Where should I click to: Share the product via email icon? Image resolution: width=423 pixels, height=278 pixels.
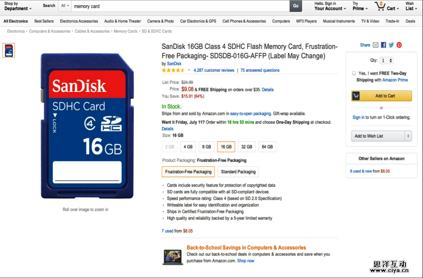[376, 45]
